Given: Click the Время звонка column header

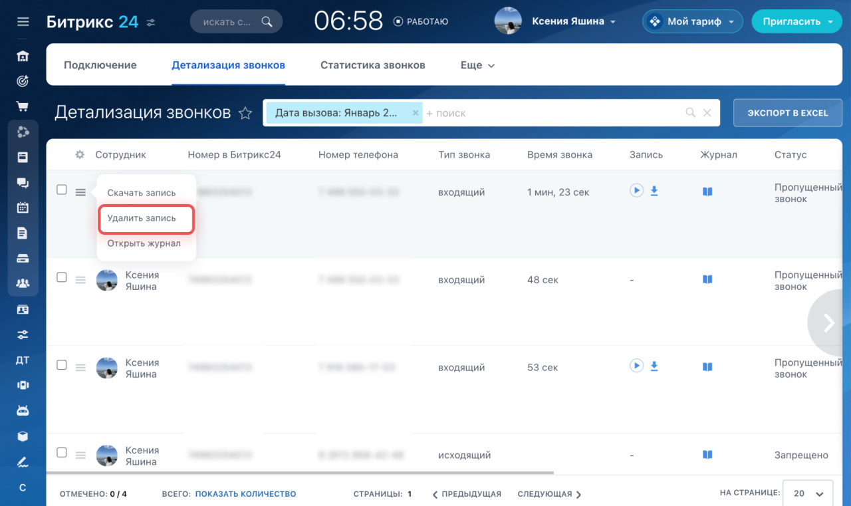Looking at the screenshot, I should tap(560, 154).
